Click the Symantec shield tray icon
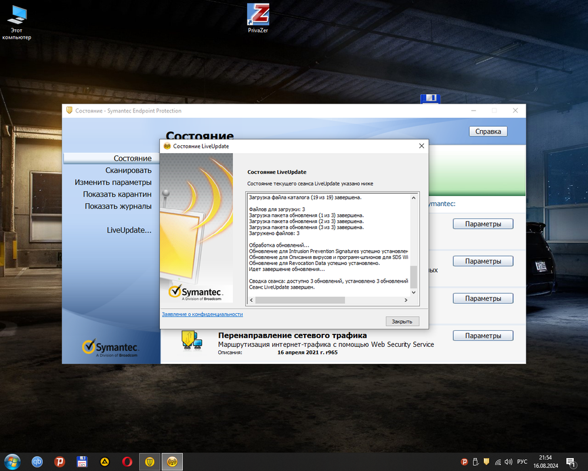The width and height of the screenshot is (588, 471). 486,462
